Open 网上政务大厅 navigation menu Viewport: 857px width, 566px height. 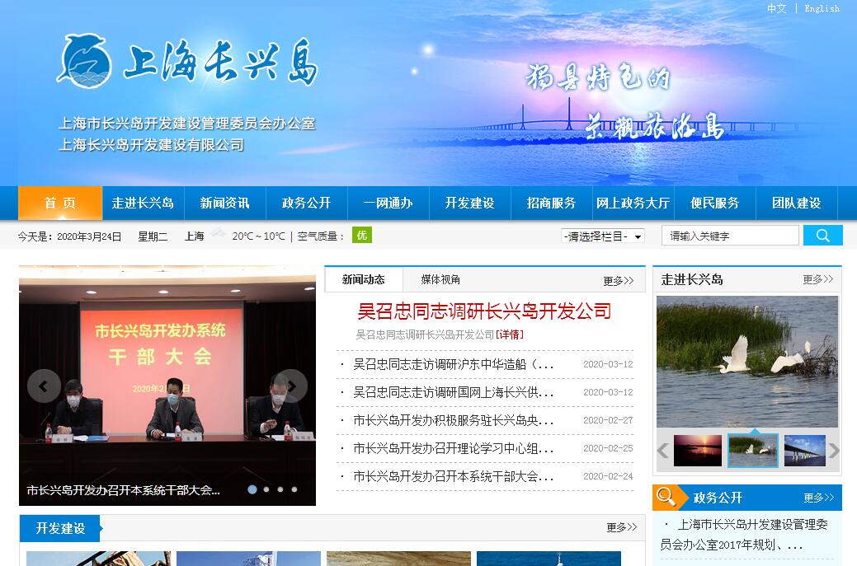633,203
